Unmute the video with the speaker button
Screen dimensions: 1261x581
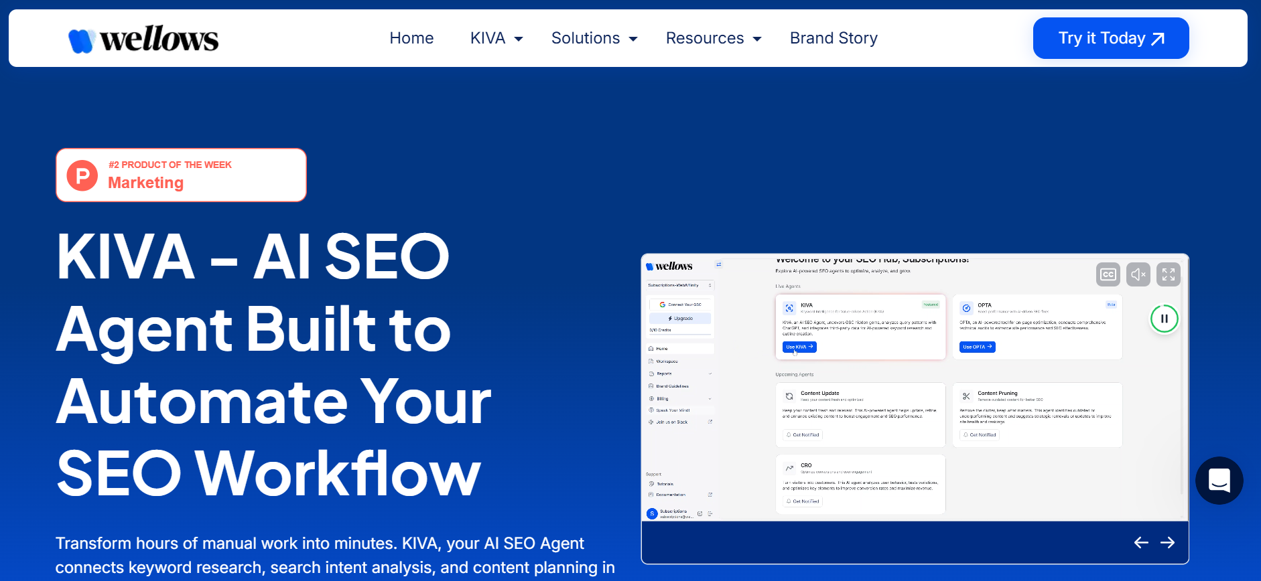[x=1138, y=274]
